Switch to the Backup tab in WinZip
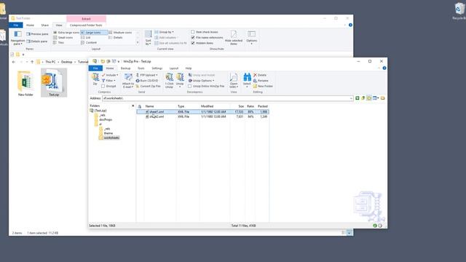 (125, 68)
